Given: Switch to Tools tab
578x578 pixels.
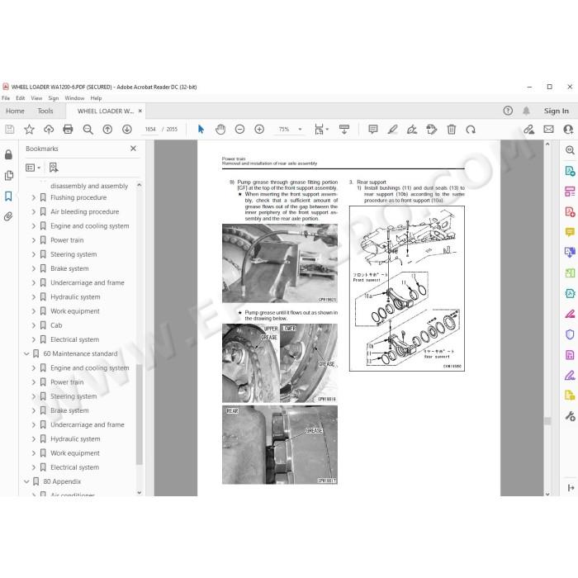Looking at the screenshot, I should pyautogui.click(x=45, y=111).
